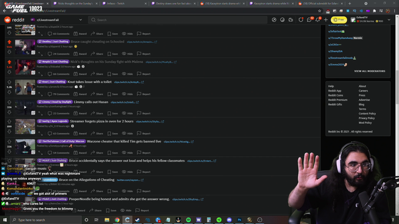This screenshot has width=399, height=224.
Task: Play the 'Knut takes issue with a toilet' thumbnail
Action: 25,87
